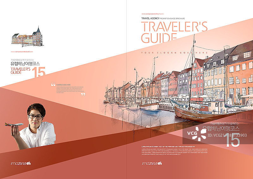This screenshot has width=253, height=179.
Task: Select the closing quotation mark icon
Action: (83, 94)
